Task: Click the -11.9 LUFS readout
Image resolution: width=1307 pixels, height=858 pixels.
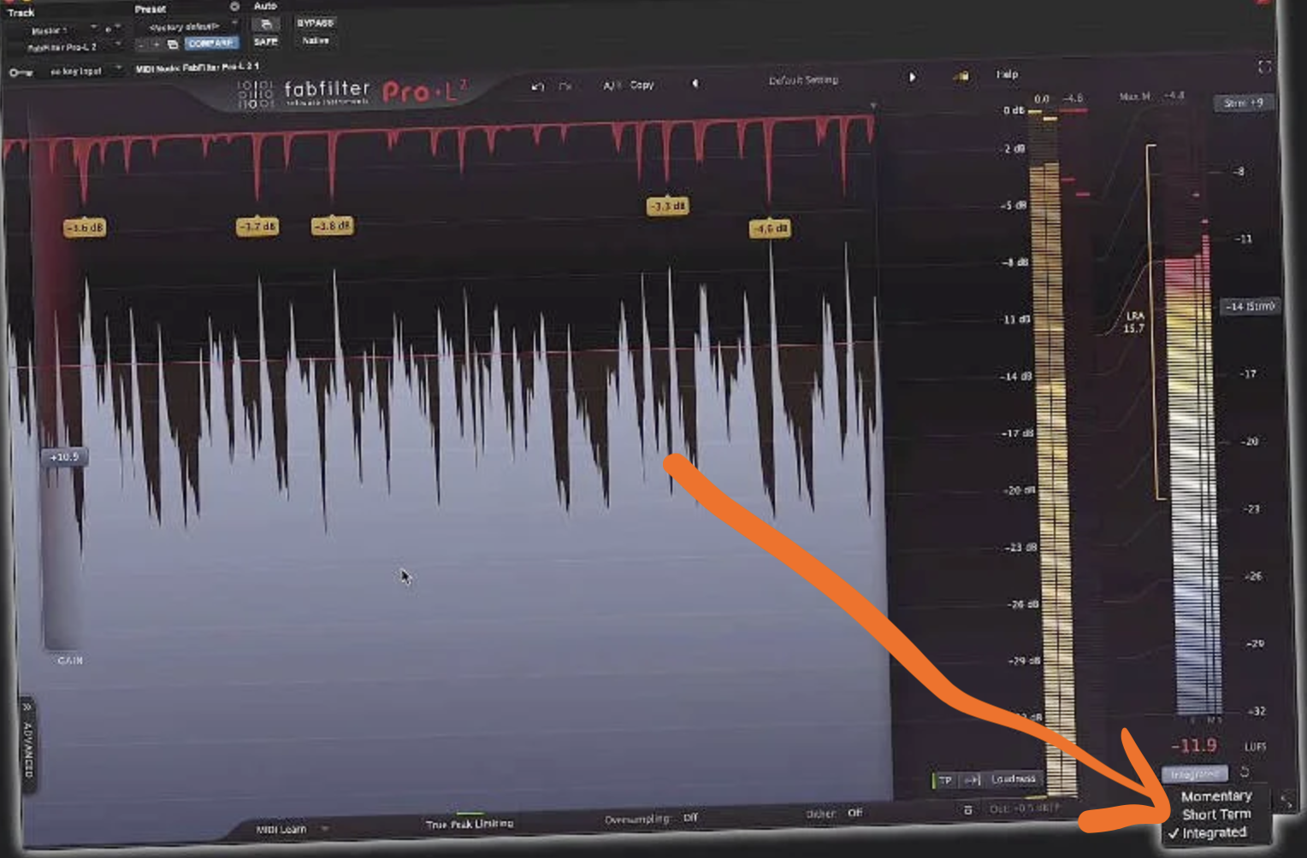Action: (x=1193, y=746)
